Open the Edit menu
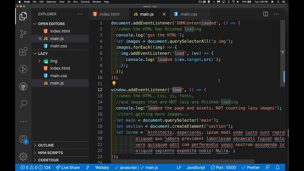 (41, 2)
